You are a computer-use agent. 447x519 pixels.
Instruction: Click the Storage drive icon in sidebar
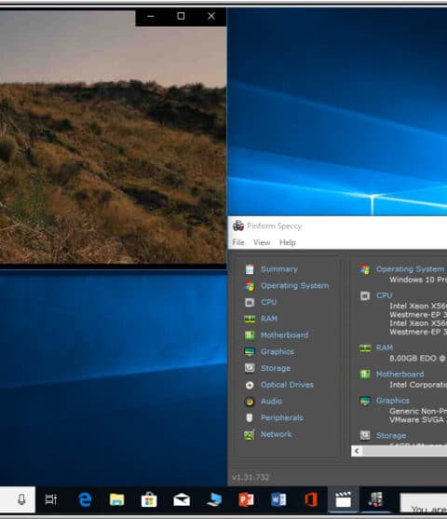pyautogui.click(x=250, y=368)
